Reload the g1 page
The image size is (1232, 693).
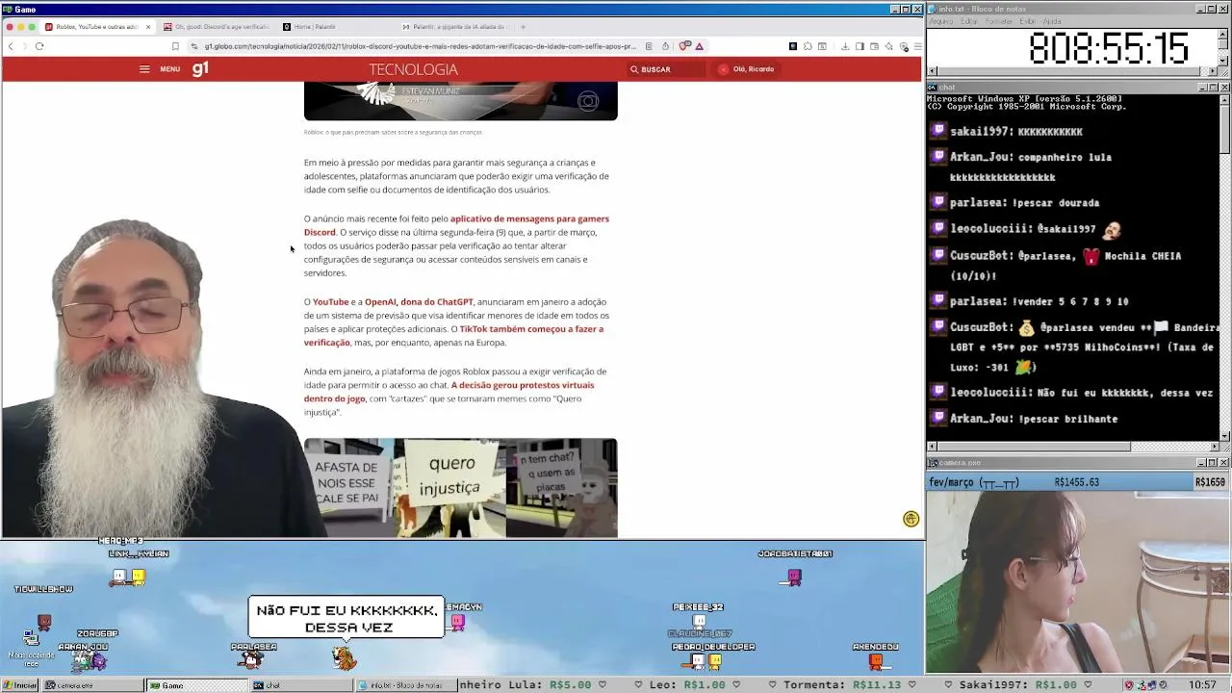click(39, 46)
